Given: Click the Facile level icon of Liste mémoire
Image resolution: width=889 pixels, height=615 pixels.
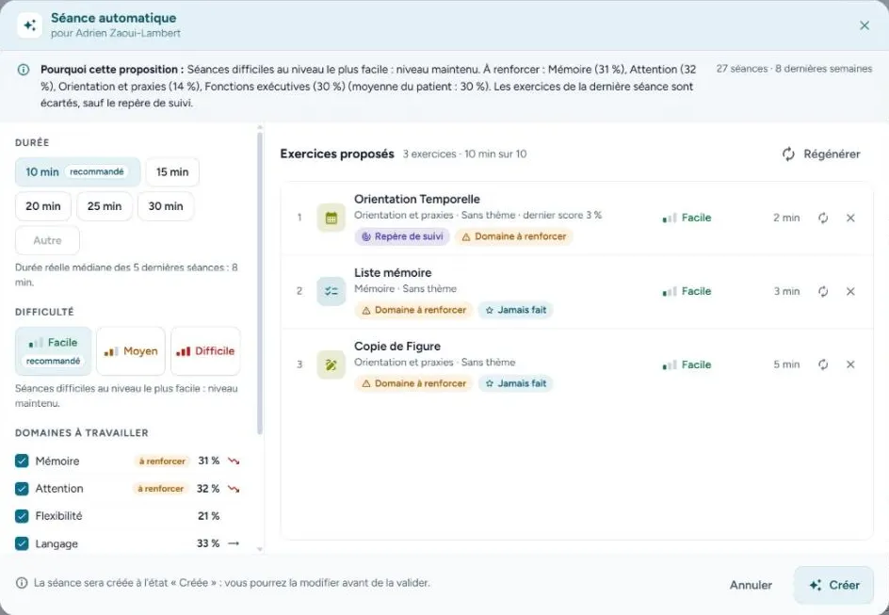Looking at the screenshot, I should tap(670, 292).
